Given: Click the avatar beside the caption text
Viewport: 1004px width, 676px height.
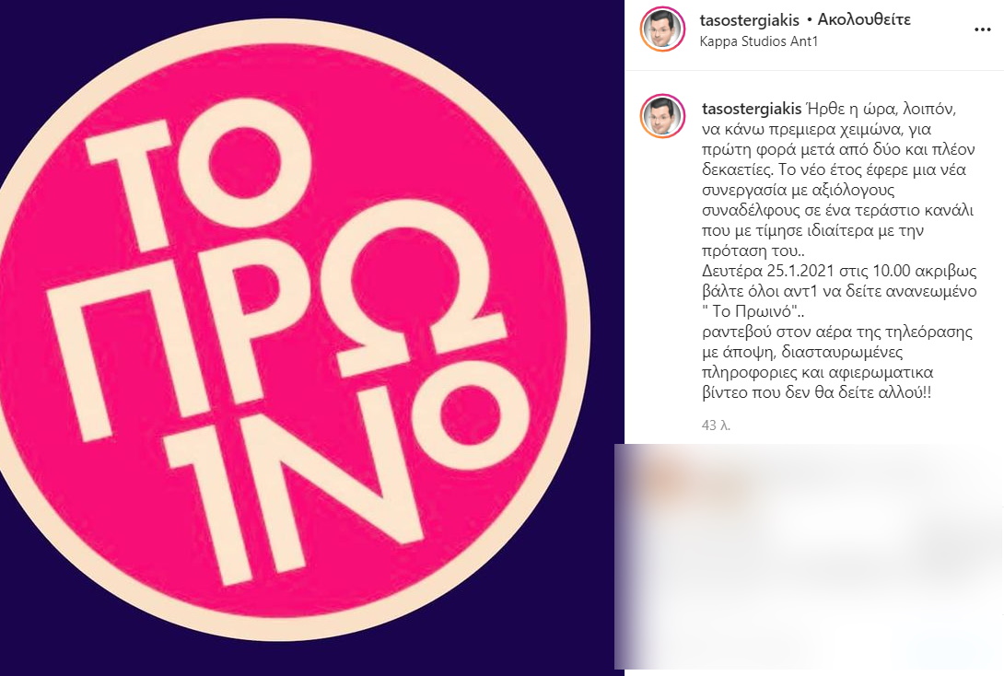Looking at the screenshot, I should pos(662,117).
